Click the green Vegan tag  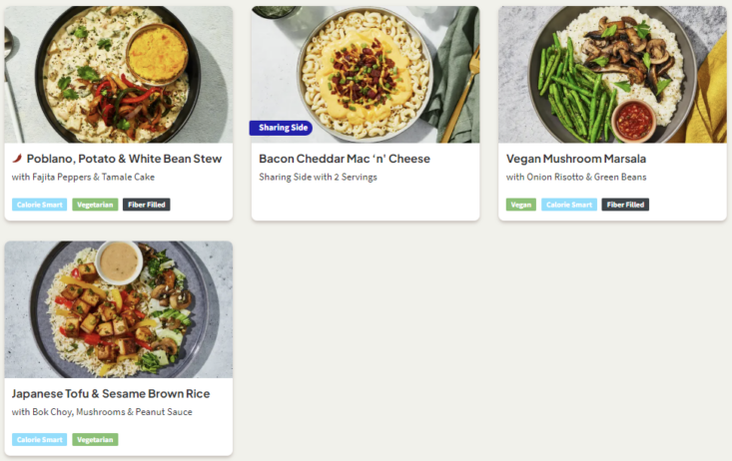pyautogui.click(x=521, y=205)
